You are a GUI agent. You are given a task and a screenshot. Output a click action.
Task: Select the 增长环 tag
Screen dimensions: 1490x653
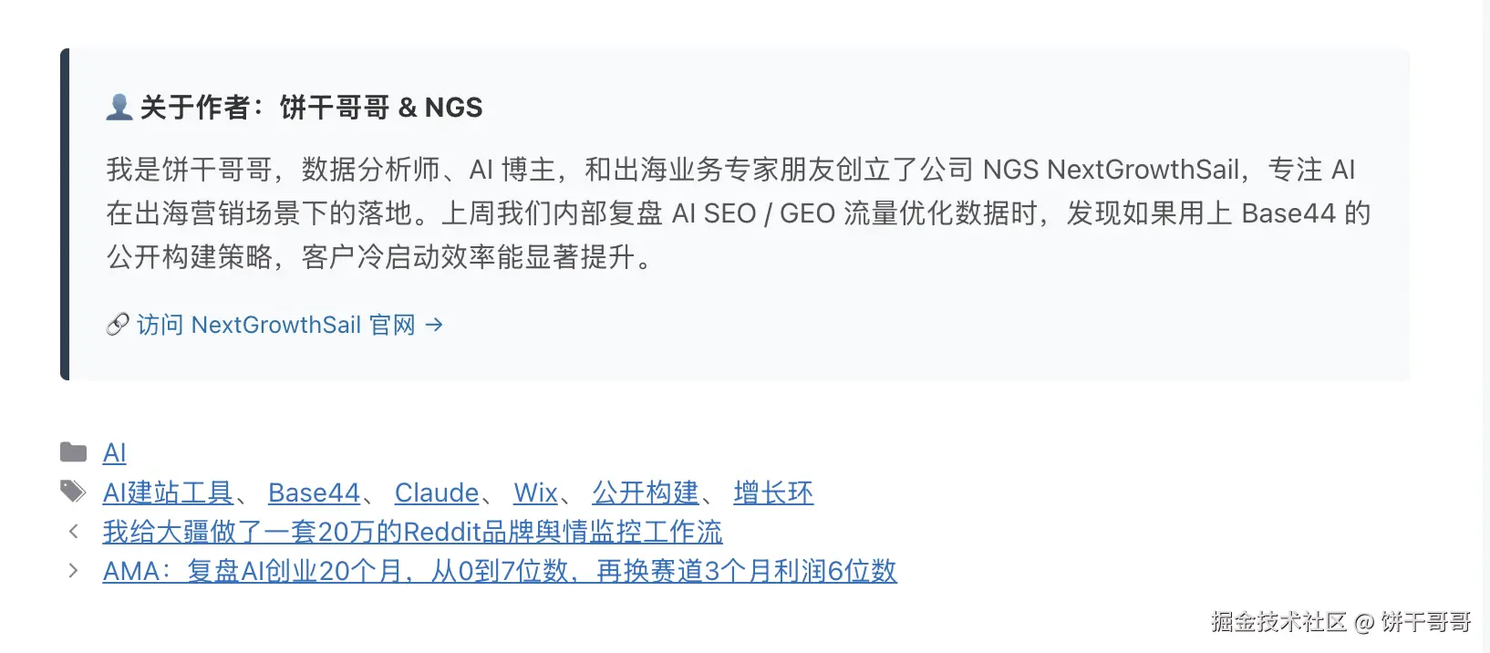pyautogui.click(x=773, y=492)
